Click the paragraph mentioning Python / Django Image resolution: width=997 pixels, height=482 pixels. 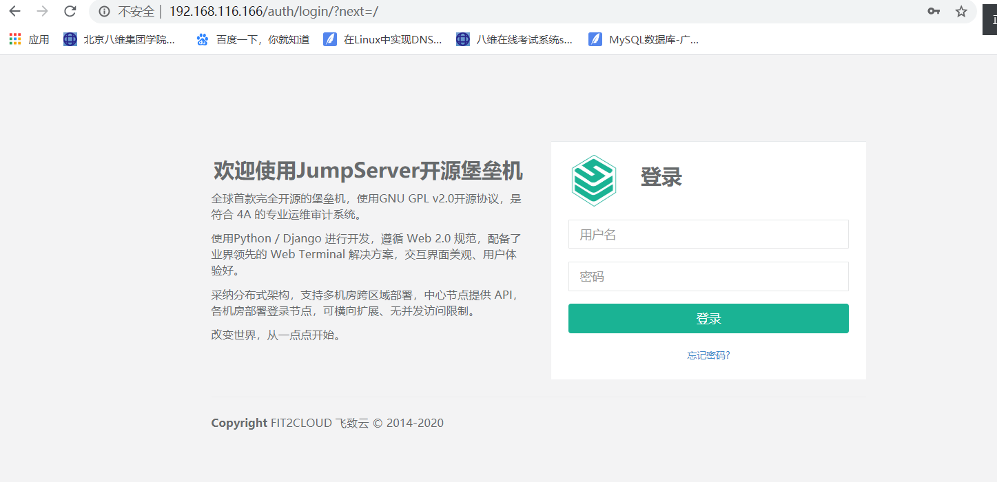click(x=365, y=255)
